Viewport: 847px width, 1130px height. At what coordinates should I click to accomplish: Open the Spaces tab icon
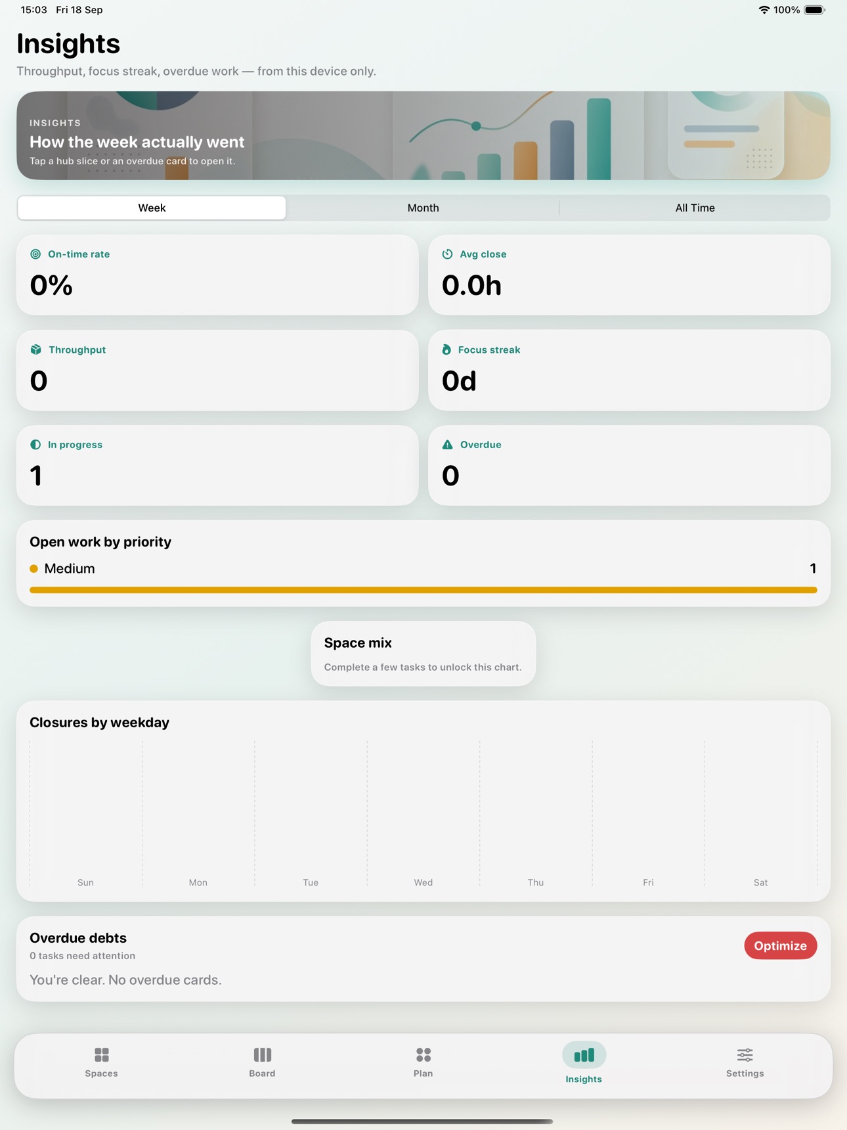click(x=101, y=1055)
